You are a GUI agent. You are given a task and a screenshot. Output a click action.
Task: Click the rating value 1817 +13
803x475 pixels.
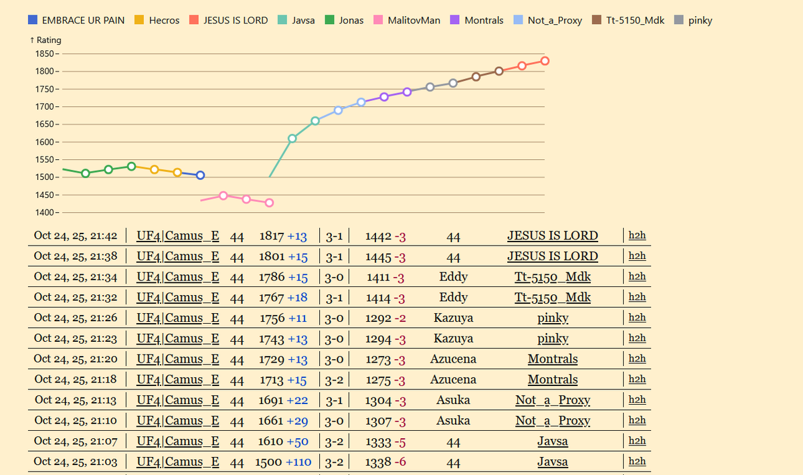(283, 235)
